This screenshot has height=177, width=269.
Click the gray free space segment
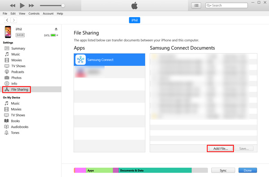200,170
